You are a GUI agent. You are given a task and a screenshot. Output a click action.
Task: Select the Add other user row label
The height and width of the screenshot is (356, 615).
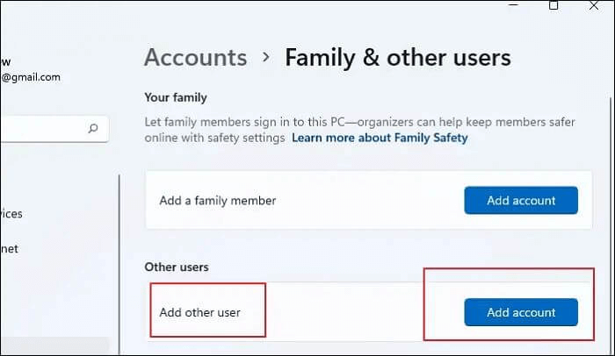coord(199,312)
